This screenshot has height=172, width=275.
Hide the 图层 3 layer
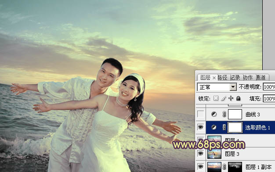tap(201, 154)
